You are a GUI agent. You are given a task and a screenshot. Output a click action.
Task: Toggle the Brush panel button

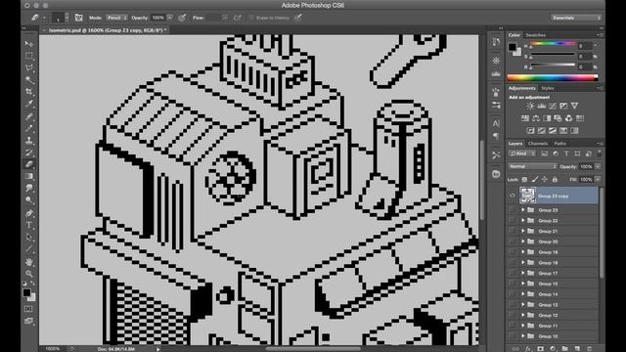[x=78, y=18]
